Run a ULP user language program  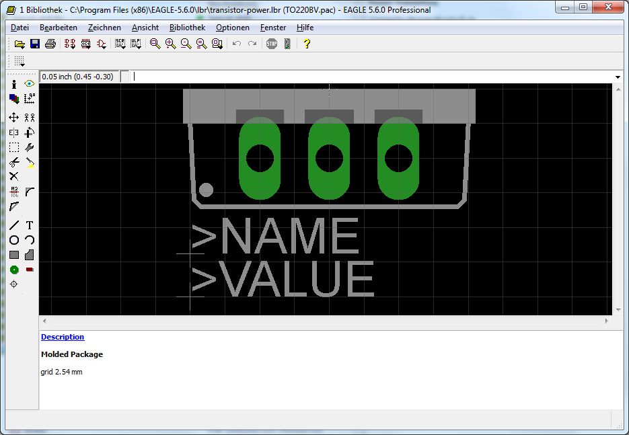(136, 44)
